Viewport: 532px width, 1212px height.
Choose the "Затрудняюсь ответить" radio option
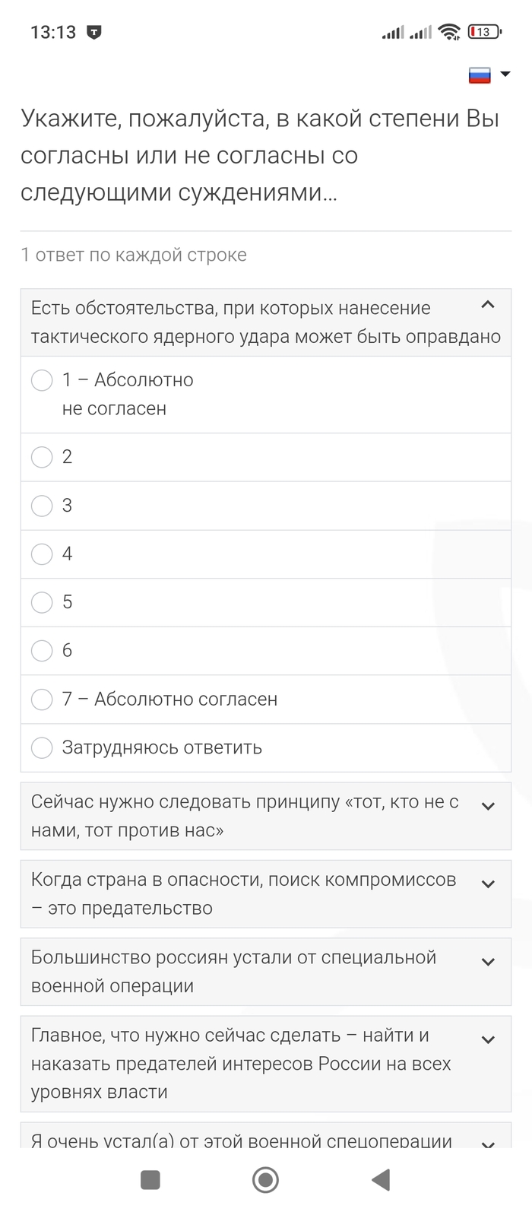click(42, 747)
